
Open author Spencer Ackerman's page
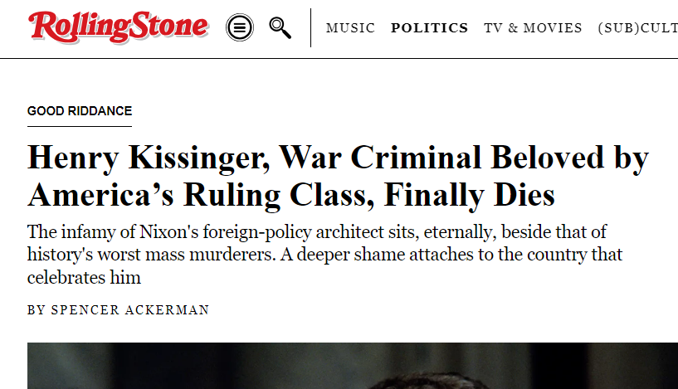click(130, 310)
